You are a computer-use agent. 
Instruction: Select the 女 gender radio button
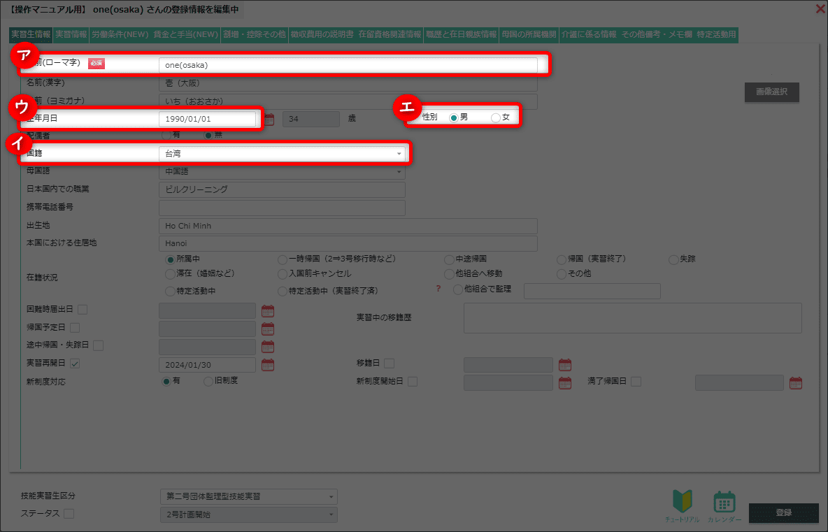[x=495, y=117]
